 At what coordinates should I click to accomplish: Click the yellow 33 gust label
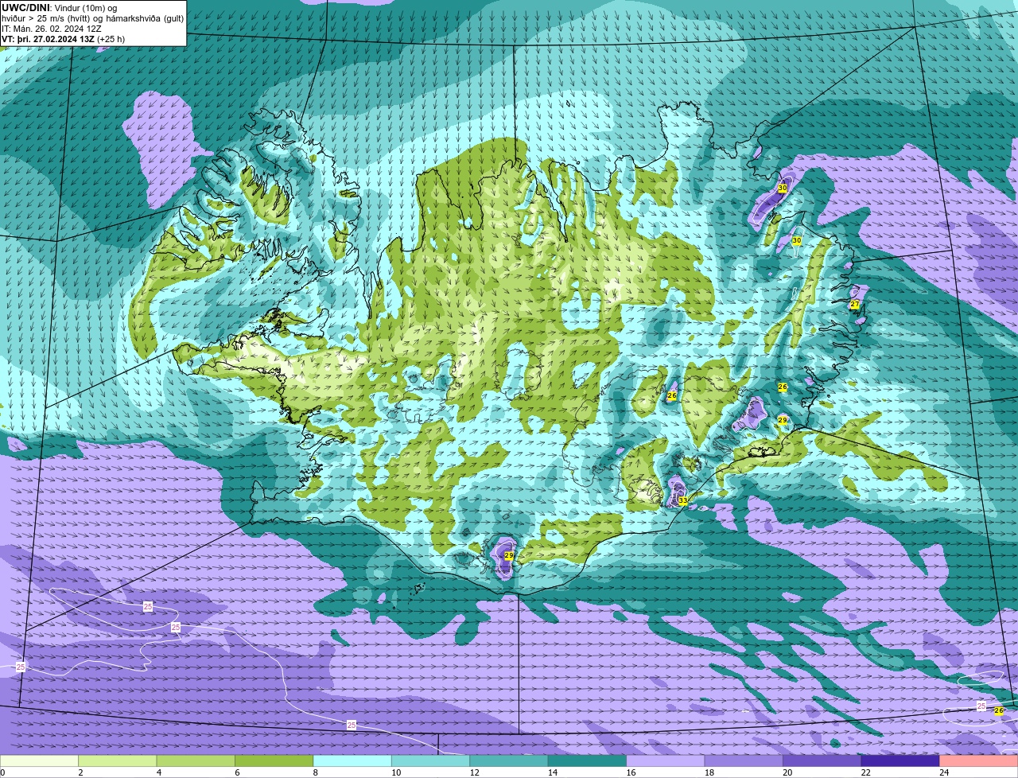coord(682,500)
